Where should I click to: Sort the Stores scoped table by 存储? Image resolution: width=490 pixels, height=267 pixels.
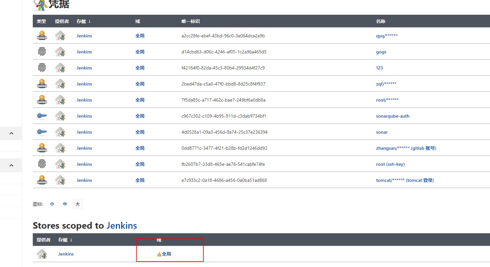(65, 240)
